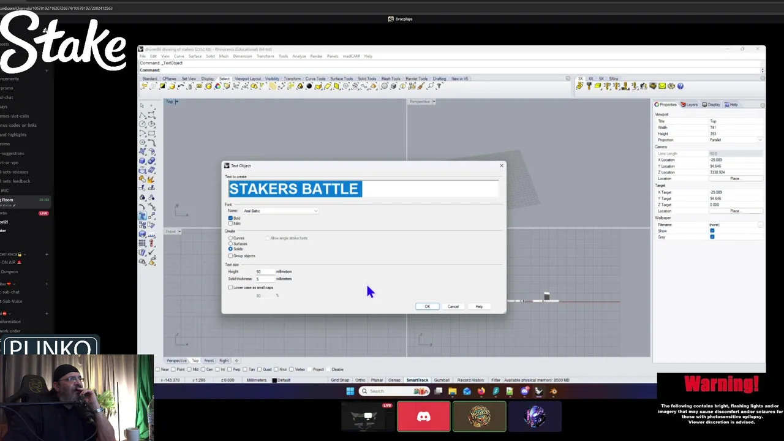Open the madCAM menu
The height and width of the screenshot is (441, 784).
click(x=351, y=56)
